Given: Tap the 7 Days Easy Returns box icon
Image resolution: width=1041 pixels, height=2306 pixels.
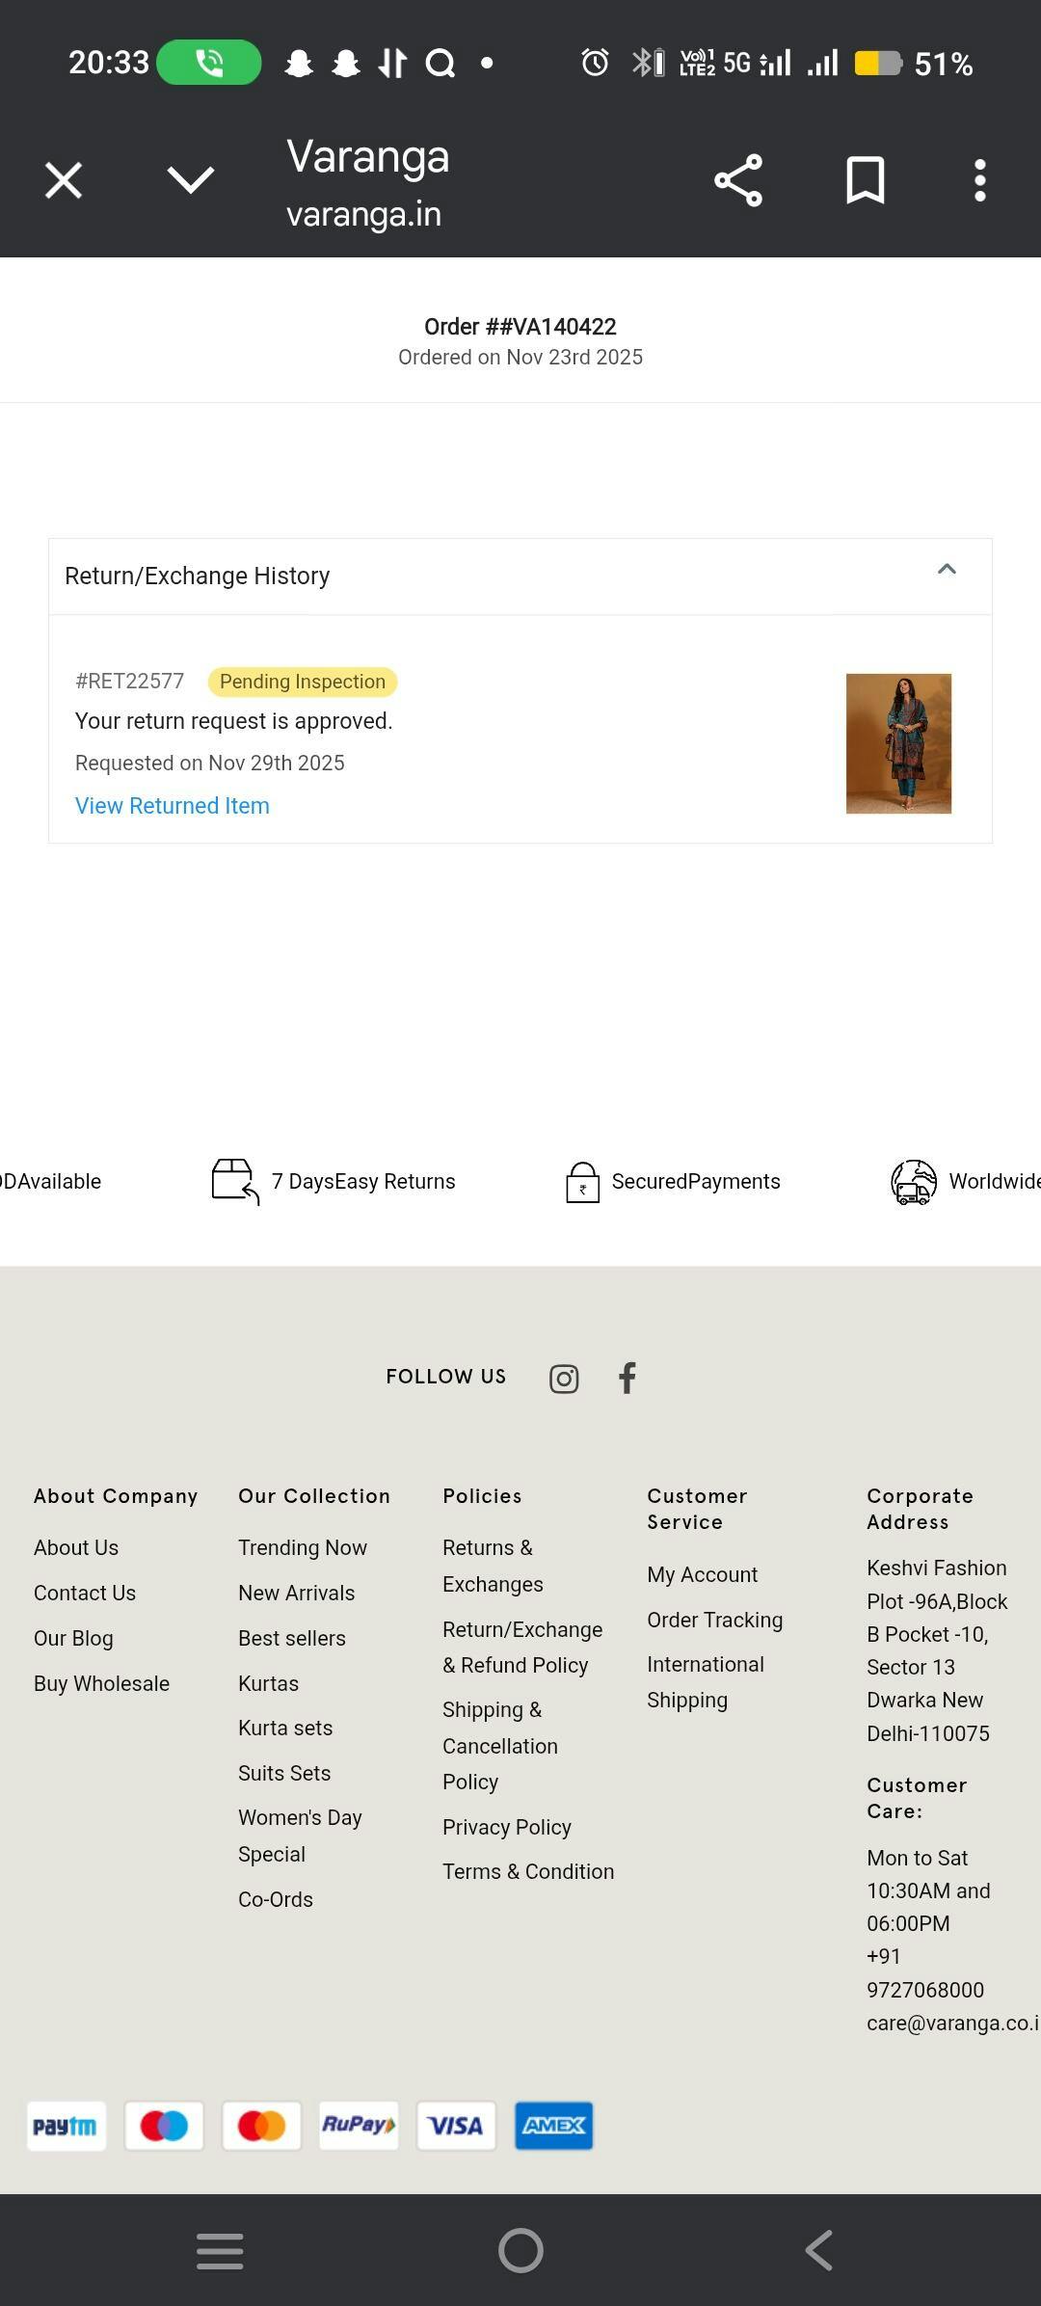Looking at the screenshot, I should click(x=235, y=1181).
